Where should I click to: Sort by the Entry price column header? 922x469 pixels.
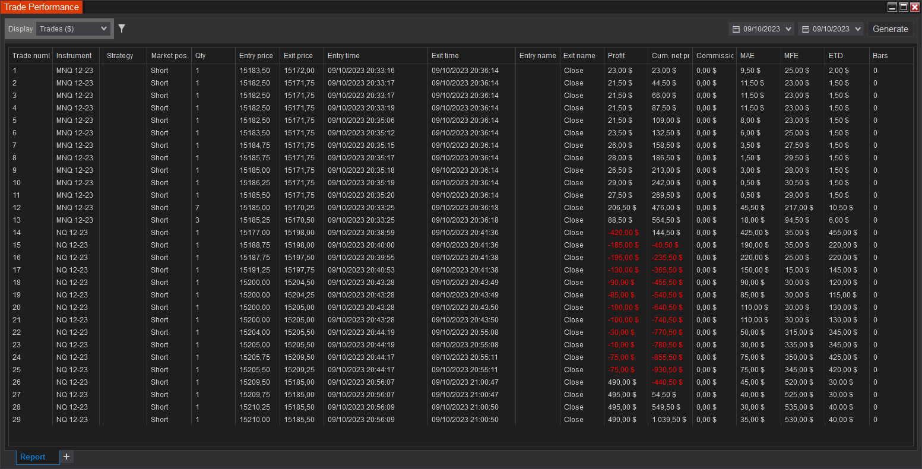tap(258, 56)
